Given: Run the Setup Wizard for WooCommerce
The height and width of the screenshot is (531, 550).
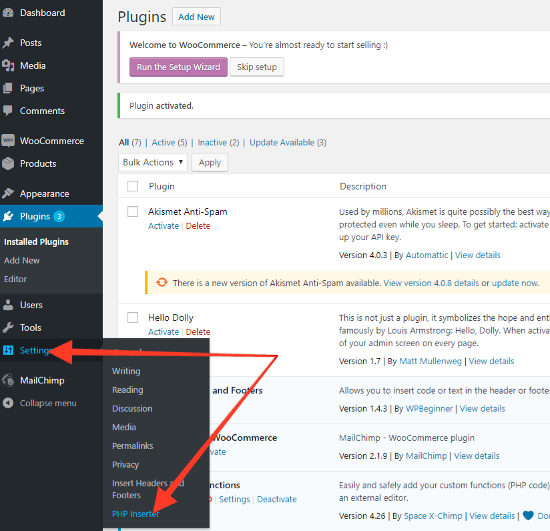Looking at the screenshot, I should [178, 67].
